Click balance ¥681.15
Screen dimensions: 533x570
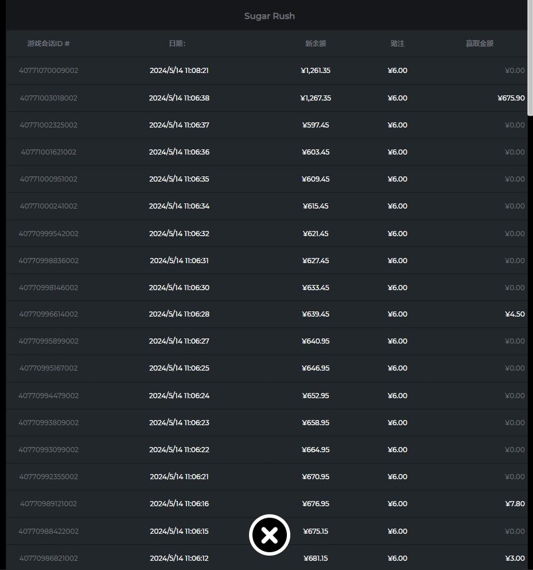click(316, 559)
